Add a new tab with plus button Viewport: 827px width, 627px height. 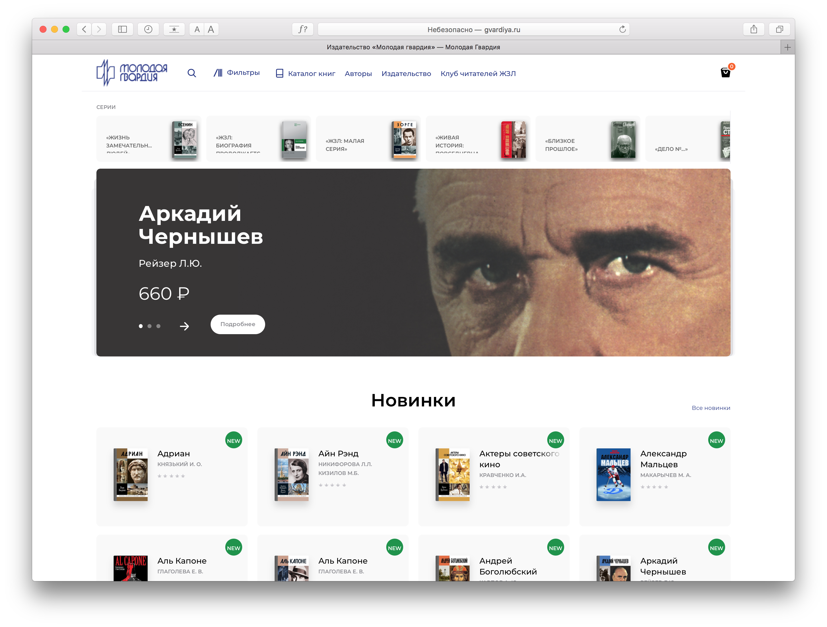[787, 47]
